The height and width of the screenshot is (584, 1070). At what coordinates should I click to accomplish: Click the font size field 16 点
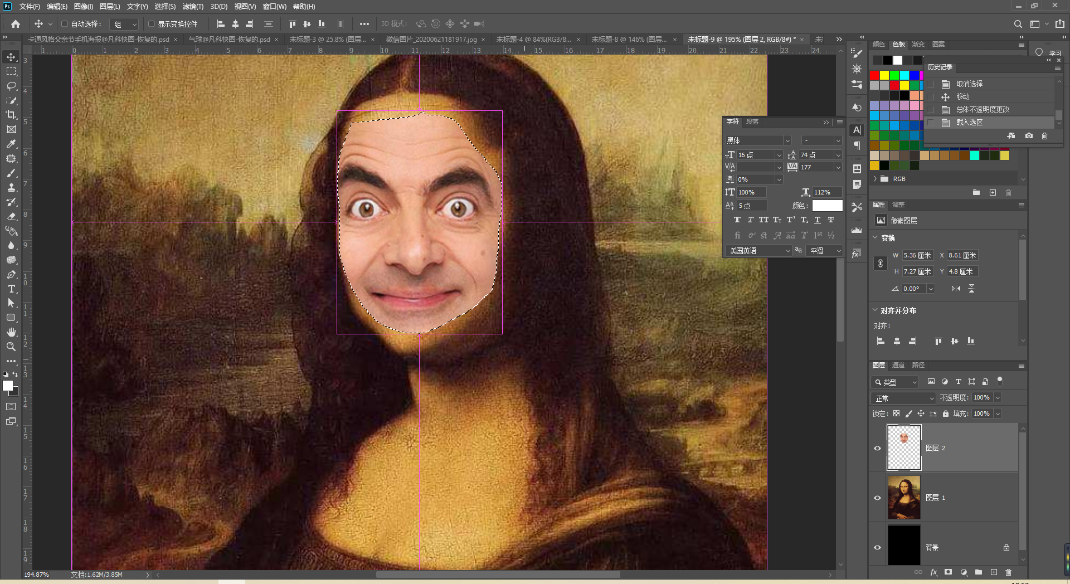[756, 155]
